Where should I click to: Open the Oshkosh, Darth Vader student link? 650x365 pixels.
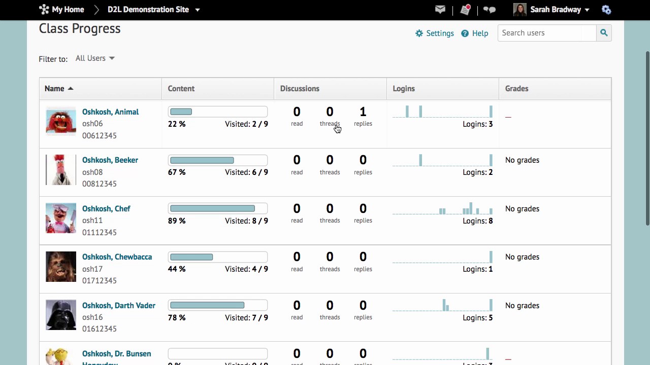[x=119, y=306]
